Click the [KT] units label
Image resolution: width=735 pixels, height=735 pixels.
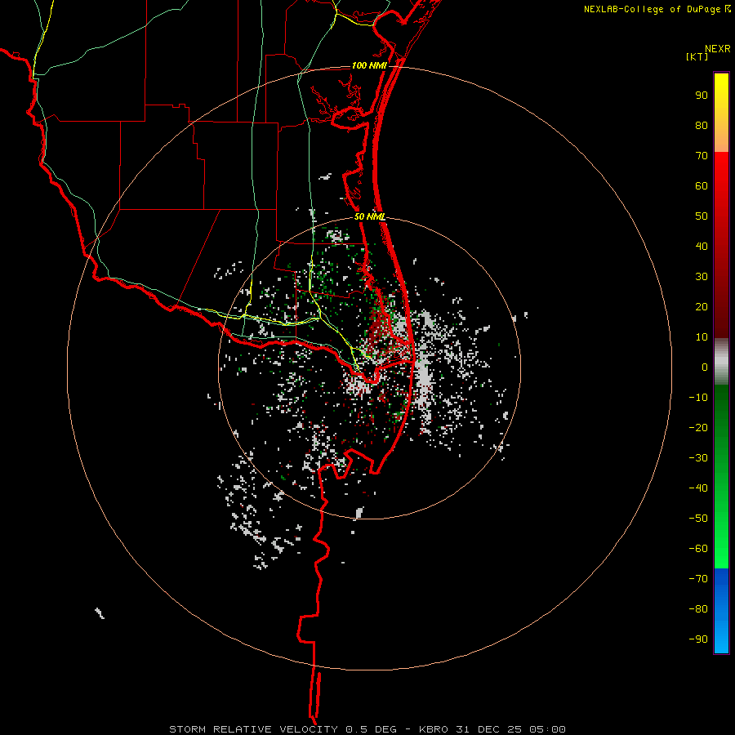click(x=697, y=56)
